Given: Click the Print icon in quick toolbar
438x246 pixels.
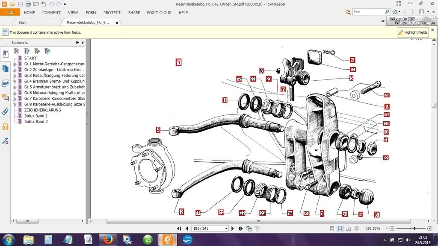Looking at the screenshot, I should (x=28, y=4).
